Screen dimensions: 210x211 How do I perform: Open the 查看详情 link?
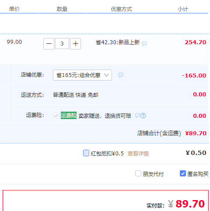pyautogui.click(x=138, y=154)
